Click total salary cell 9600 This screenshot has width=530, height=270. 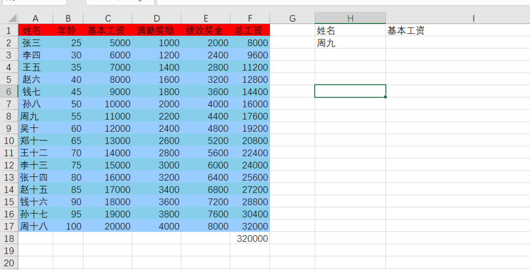pyautogui.click(x=250, y=55)
